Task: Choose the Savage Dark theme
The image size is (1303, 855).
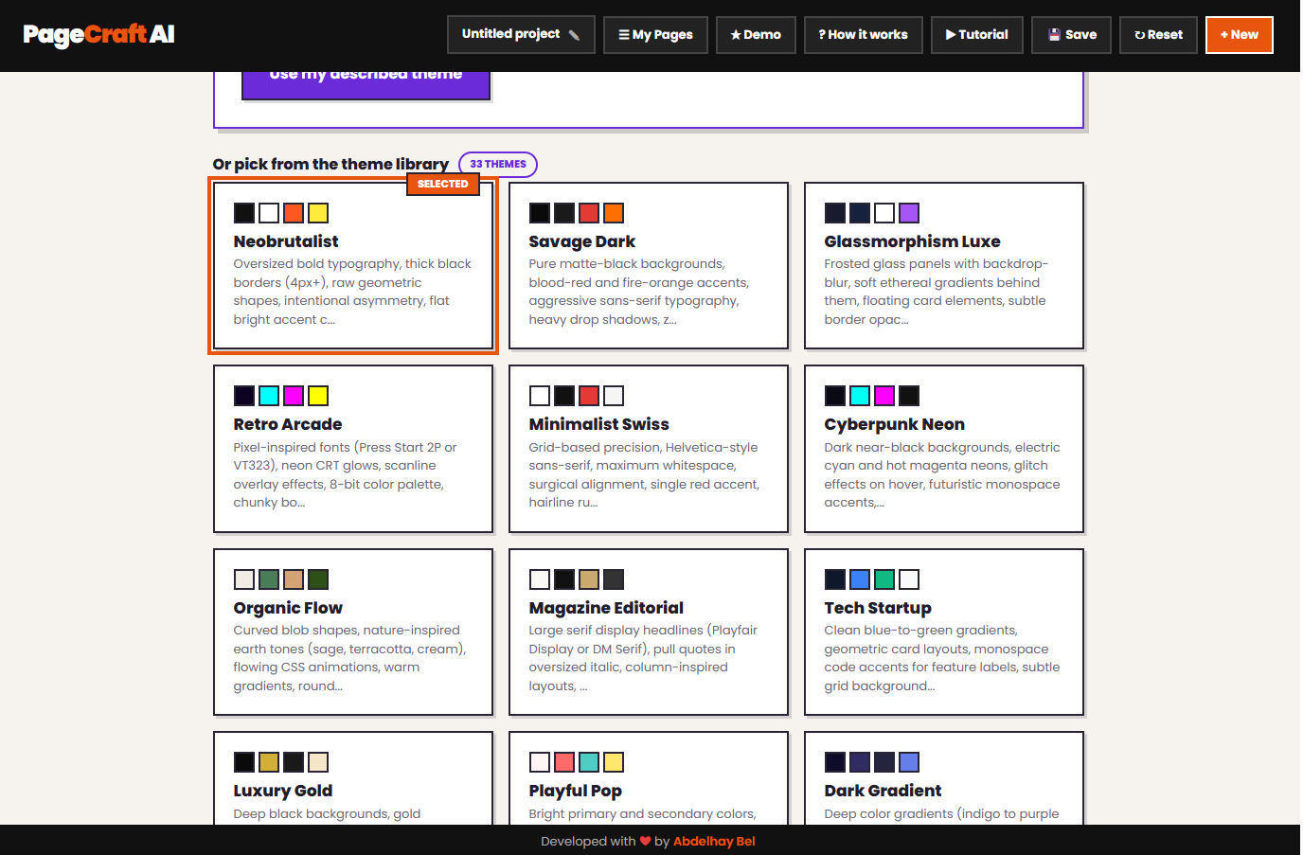Action: (x=649, y=266)
